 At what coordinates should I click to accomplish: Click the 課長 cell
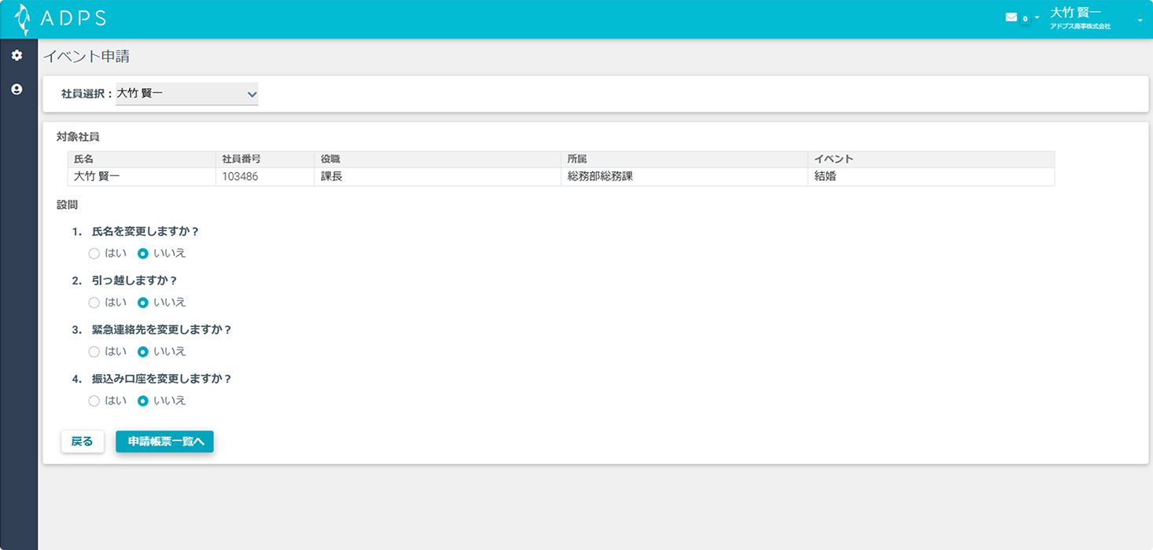click(x=437, y=177)
